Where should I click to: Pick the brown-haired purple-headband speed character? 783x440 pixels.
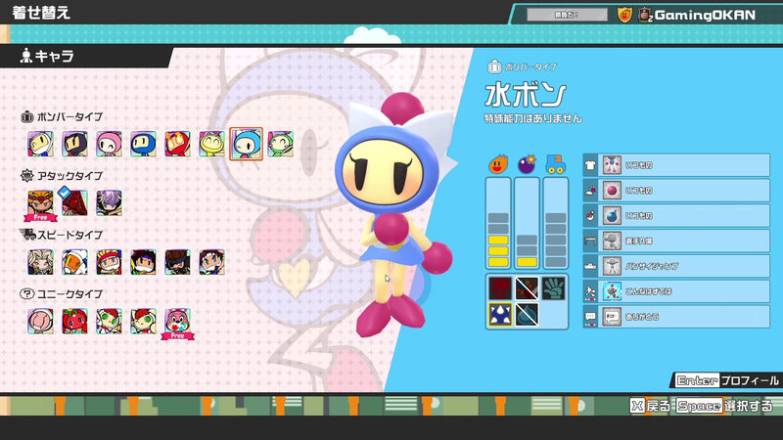tap(143, 262)
